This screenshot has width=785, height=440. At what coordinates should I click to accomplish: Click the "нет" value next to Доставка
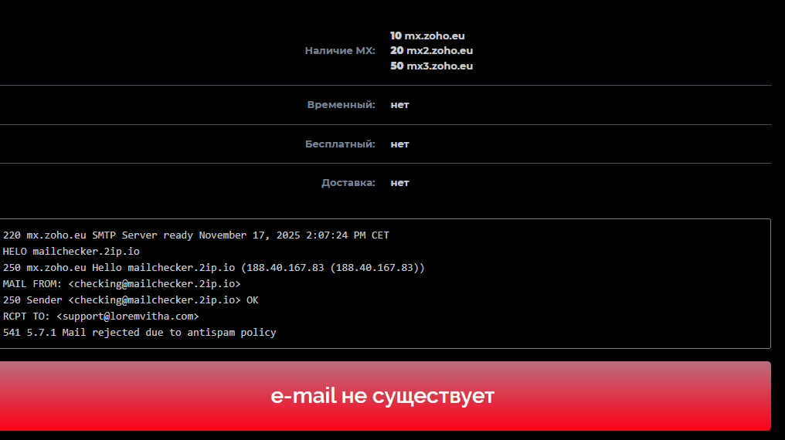[399, 183]
